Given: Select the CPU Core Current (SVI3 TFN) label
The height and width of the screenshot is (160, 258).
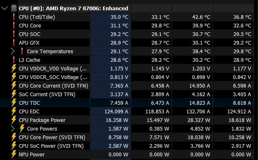Looking at the screenshot, I should click(x=54, y=86).
